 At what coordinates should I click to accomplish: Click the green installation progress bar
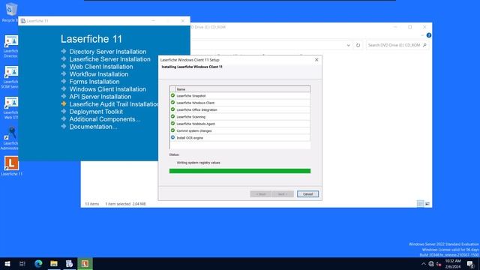(240, 171)
